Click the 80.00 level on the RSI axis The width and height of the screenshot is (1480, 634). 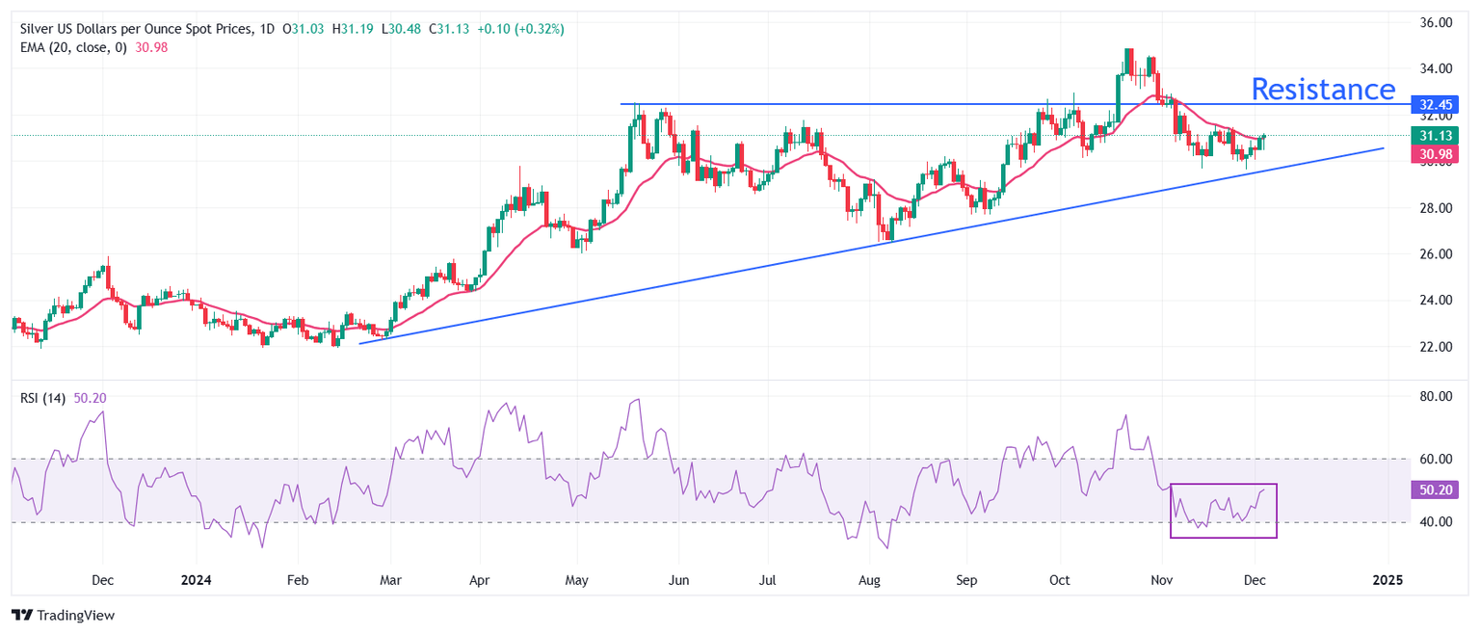(x=1429, y=396)
